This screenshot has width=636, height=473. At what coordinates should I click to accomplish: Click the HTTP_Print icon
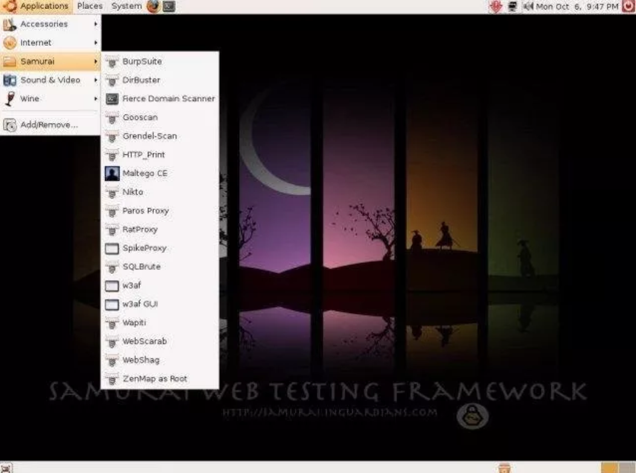pyautogui.click(x=112, y=155)
